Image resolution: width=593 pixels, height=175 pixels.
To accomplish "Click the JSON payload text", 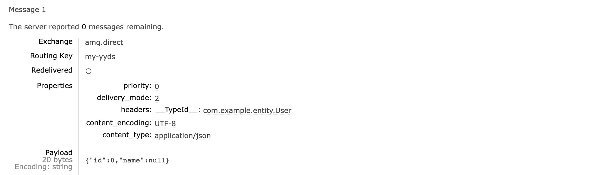I will click(127, 160).
